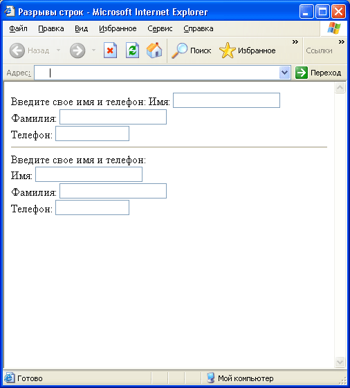Stop page loading with the red X icon
The image size is (350, 388).
click(110, 50)
